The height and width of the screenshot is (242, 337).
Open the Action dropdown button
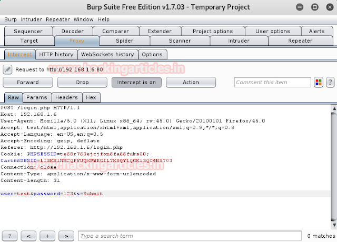(x=191, y=82)
